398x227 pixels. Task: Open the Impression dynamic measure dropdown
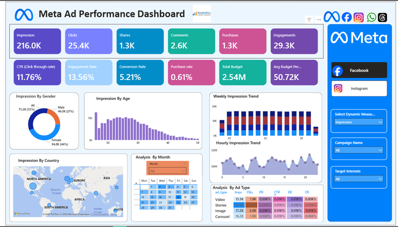tap(359, 122)
